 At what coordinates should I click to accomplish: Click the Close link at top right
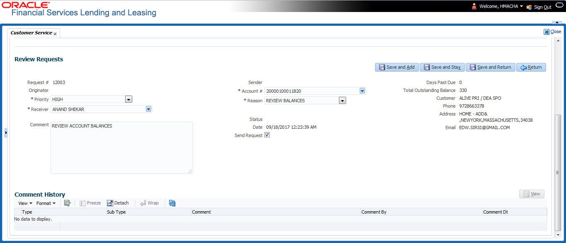pyautogui.click(x=553, y=31)
